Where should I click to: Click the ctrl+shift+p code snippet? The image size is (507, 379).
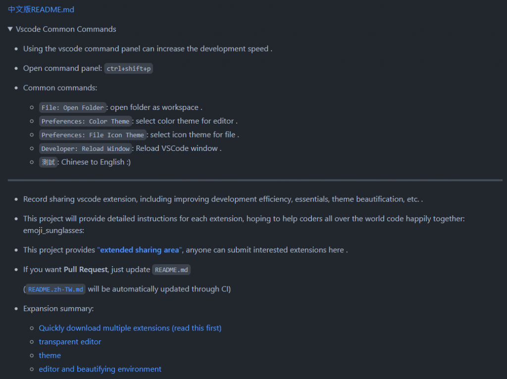tap(129, 68)
